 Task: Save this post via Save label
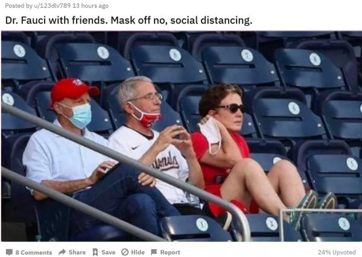[x=108, y=252]
